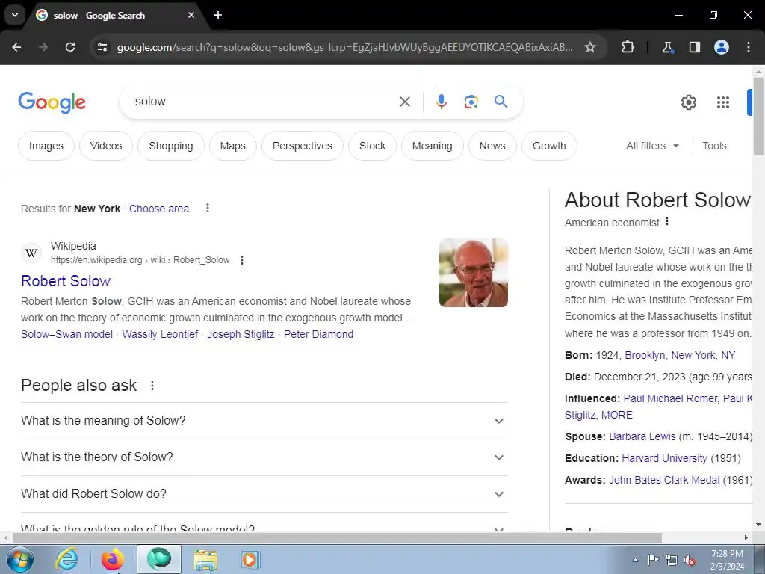Image resolution: width=765 pixels, height=574 pixels.
Task: Click the horizontal scrollbar thumb
Action: coord(337,537)
